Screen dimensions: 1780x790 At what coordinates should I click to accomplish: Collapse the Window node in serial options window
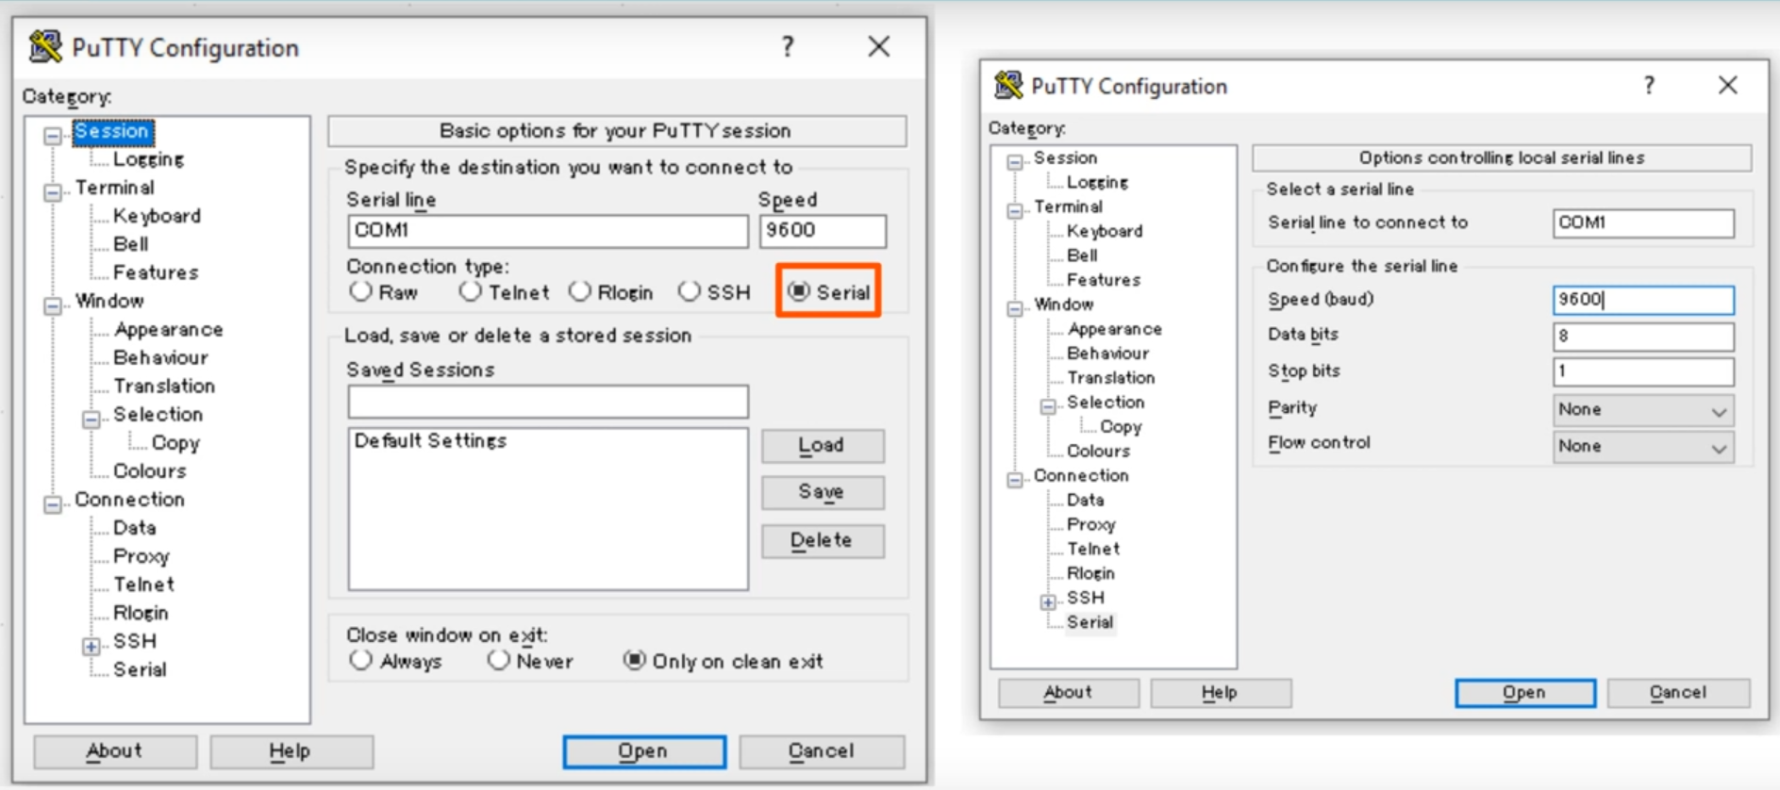[1014, 309]
